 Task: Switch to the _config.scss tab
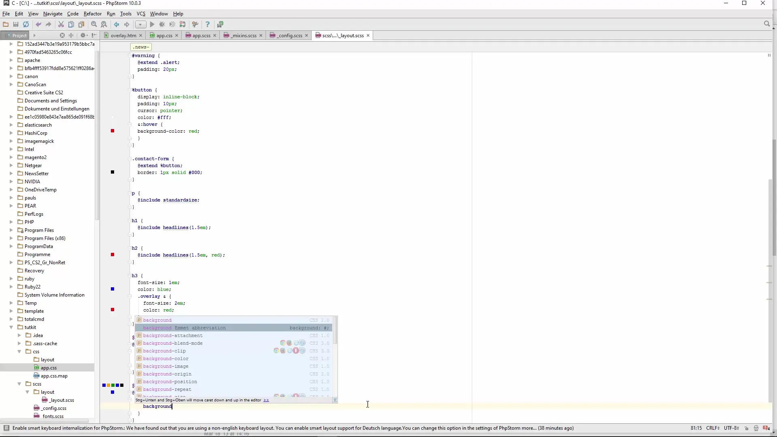[x=289, y=36]
